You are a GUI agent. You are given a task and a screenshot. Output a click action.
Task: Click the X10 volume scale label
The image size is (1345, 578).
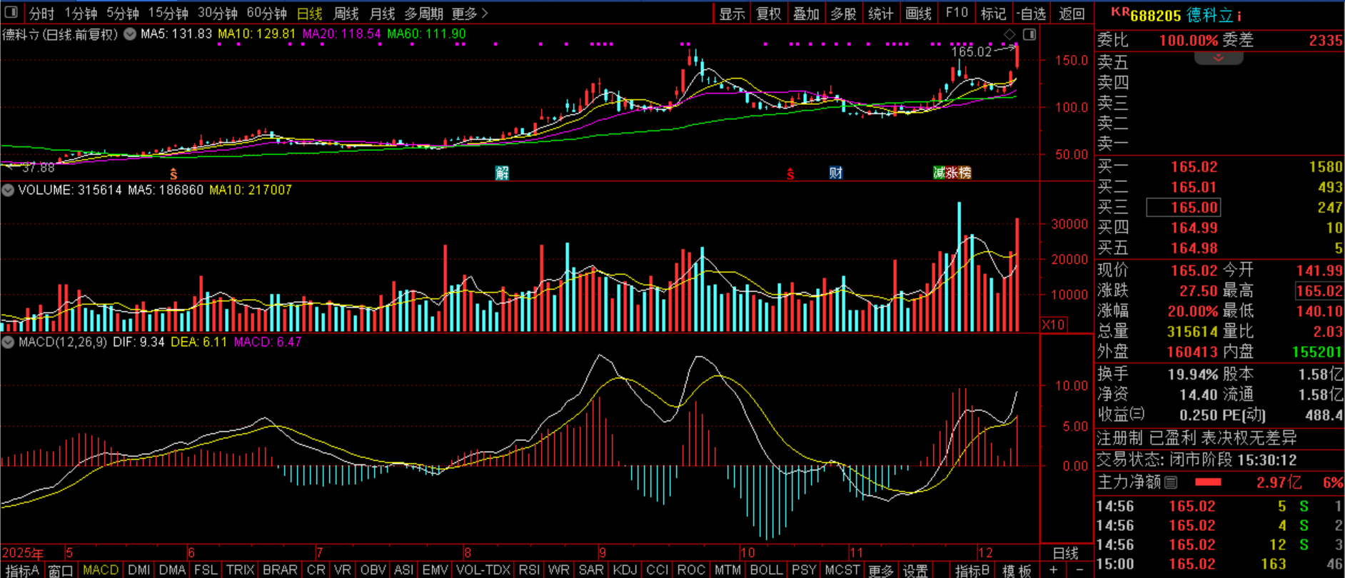[x=1054, y=325]
